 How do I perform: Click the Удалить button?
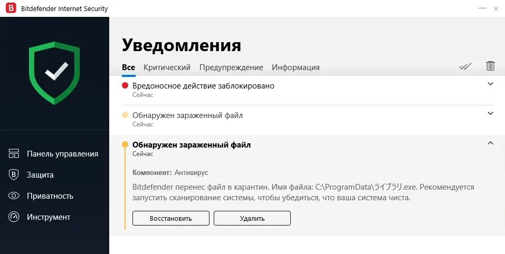pos(252,218)
